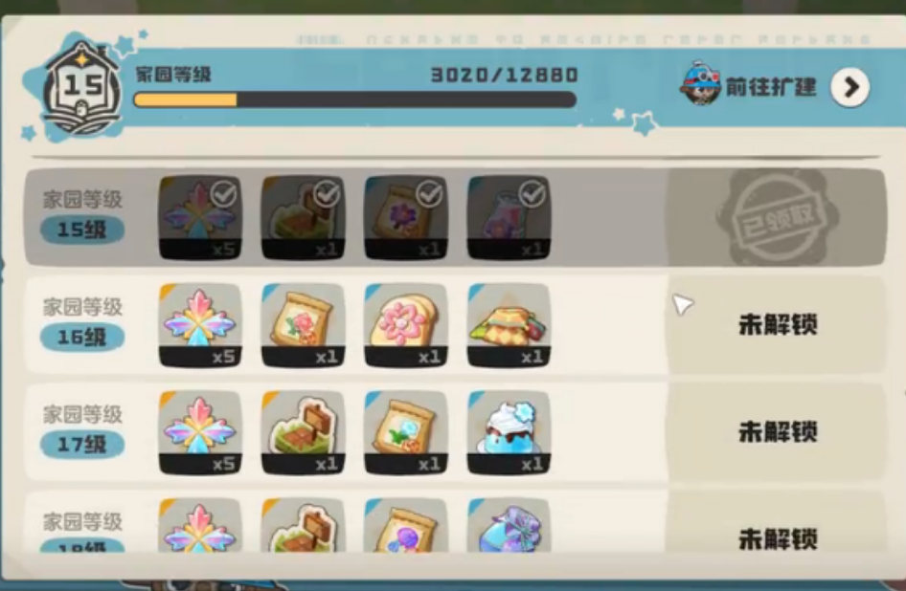The width and height of the screenshot is (906, 591).
Task: Click the mascot avatar beside 前往扩建
Action: (700, 82)
